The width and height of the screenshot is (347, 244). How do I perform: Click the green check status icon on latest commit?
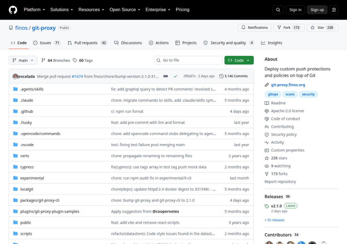point(175,76)
